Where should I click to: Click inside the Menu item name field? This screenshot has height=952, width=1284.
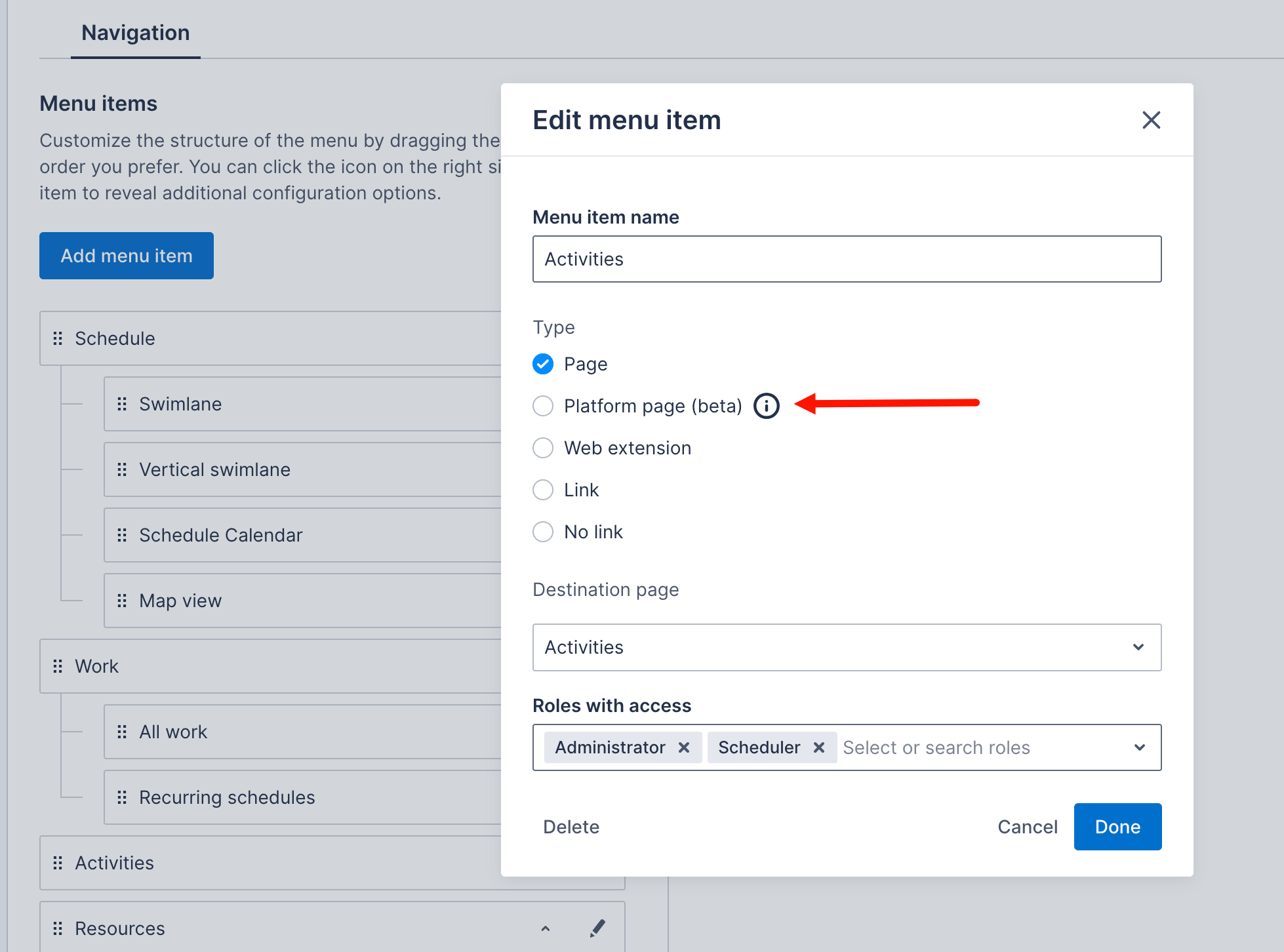pyautogui.click(x=846, y=259)
